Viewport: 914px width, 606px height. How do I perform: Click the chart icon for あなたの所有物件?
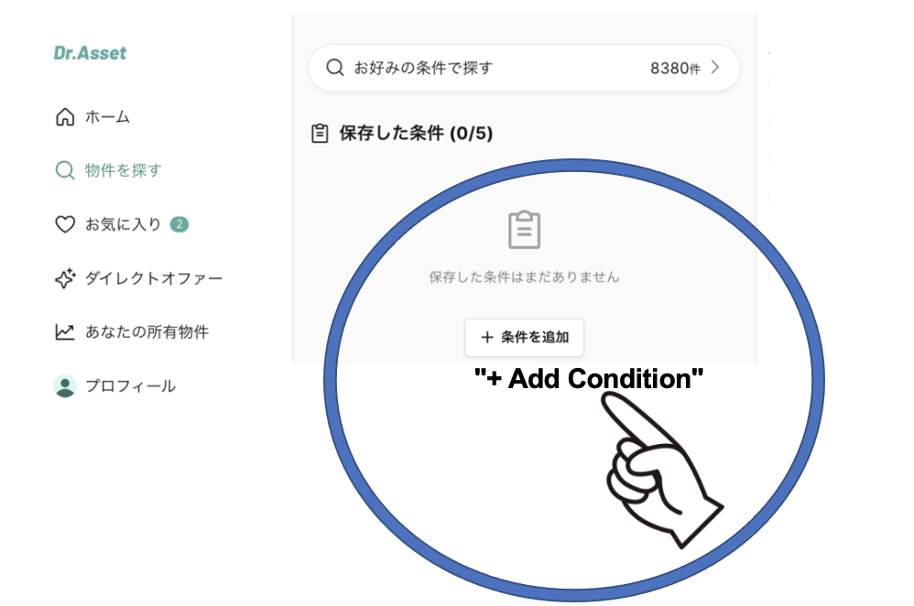65,331
